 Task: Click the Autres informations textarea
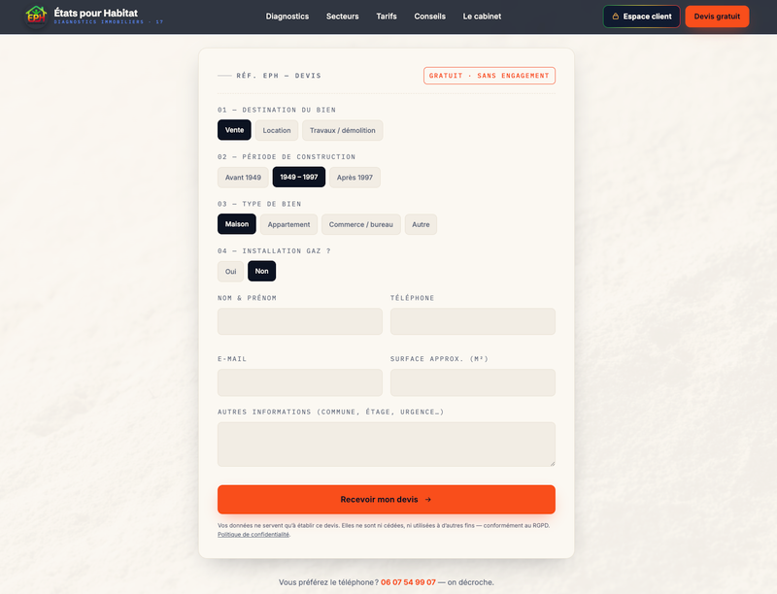click(x=387, y=445)
